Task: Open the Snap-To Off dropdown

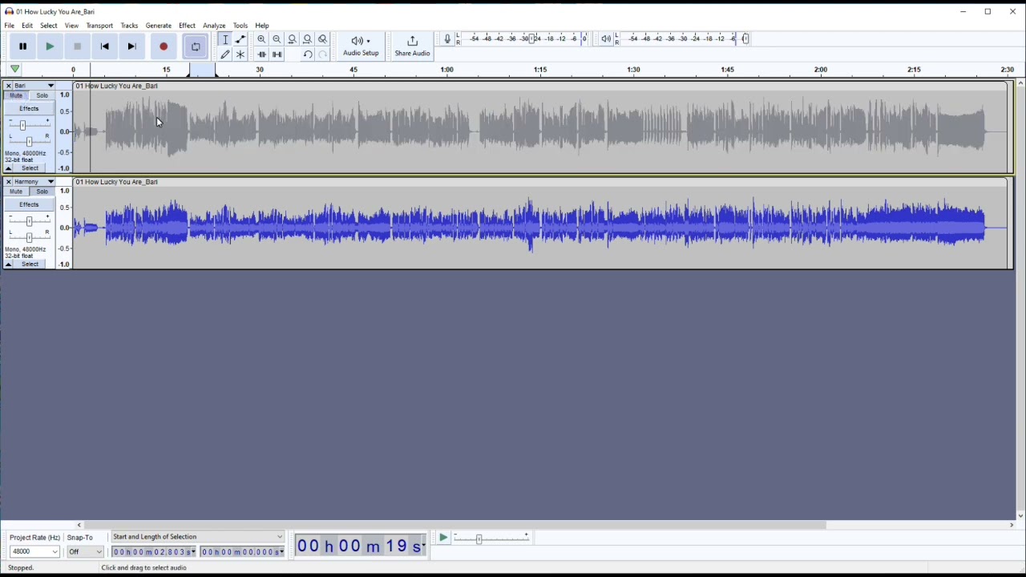Action: click(x=85, y=552)
